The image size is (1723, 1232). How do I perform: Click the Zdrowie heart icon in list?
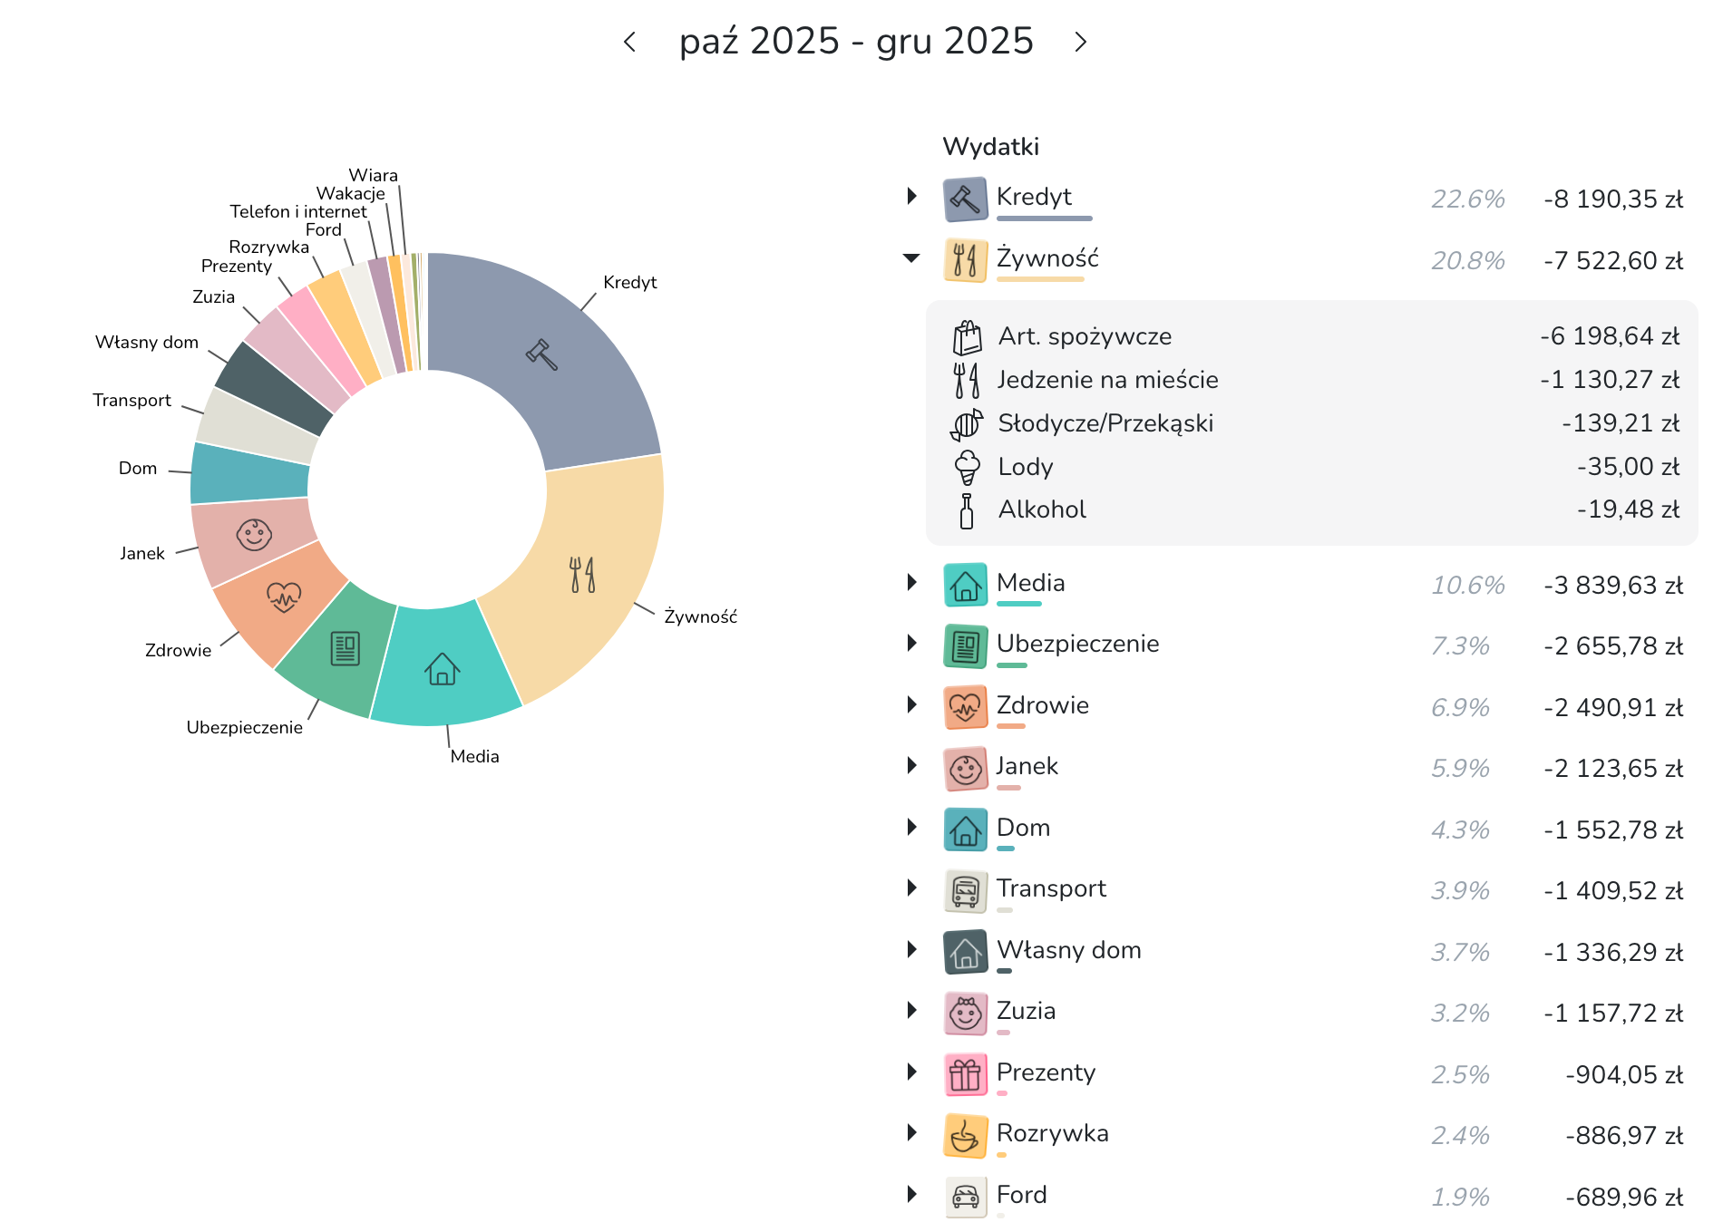click(x=965, y=708)
